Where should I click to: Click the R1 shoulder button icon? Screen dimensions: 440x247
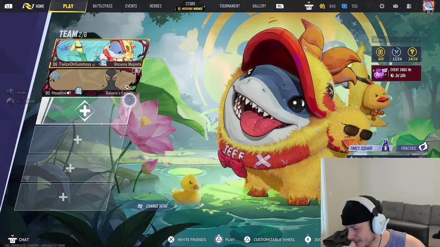(x=280, y=6)
